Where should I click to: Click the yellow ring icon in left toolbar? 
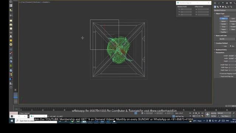[11, 44]
